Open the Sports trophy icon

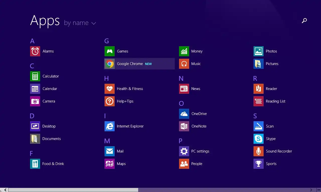pos(259,164)
